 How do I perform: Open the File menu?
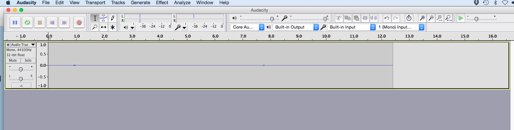pyautogui.click(x=46, y=3)
